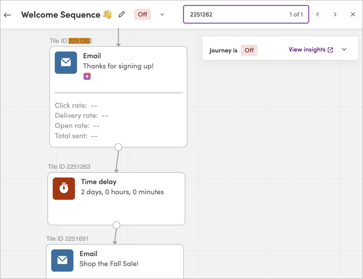Click Shop the Fall Sale! text
363x279 pixels.
[109, 263]
